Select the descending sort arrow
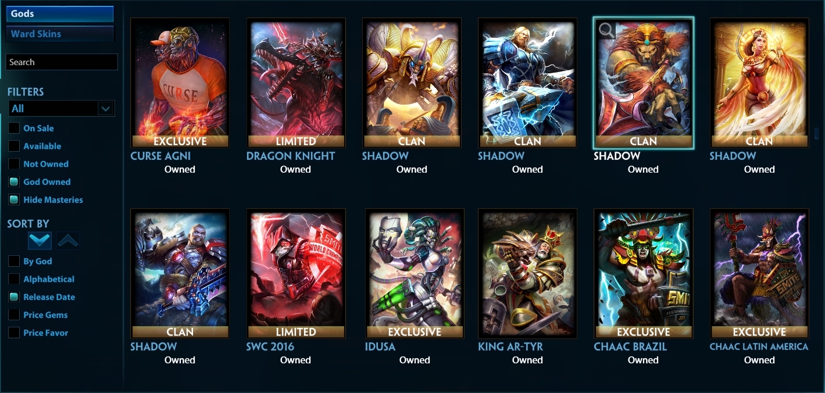 (x=40, y=241)
